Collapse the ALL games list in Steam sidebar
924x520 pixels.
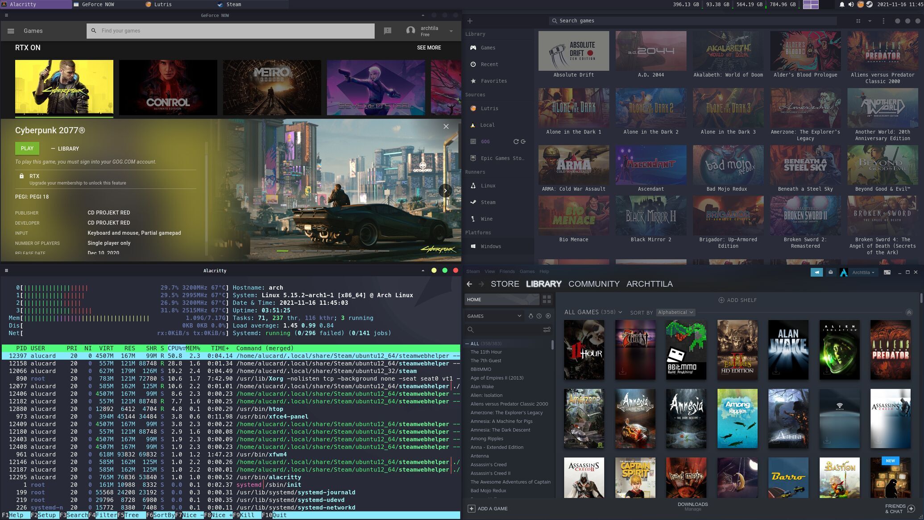point(467,344)
